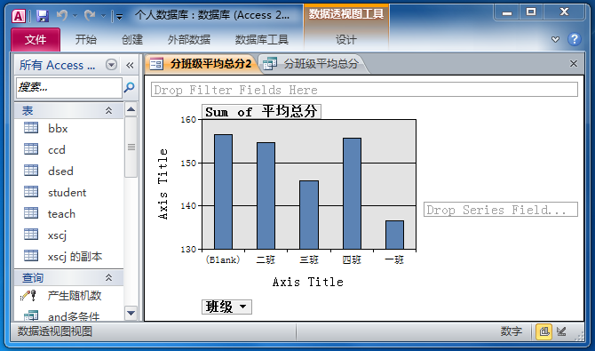The image size is (595, 351).
Task: Click the Access application logo icon
Action: pyautogui.click(x=19, y=16)
